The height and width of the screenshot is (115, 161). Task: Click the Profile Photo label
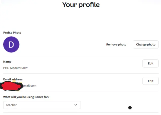12,33
